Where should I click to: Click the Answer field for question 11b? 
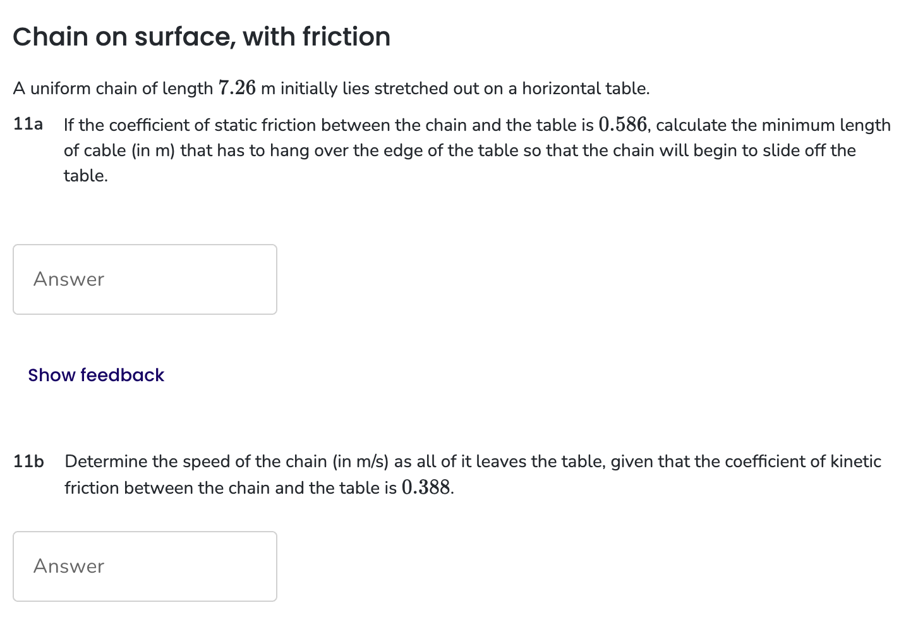pyautogui.click(x=144, y=566)
